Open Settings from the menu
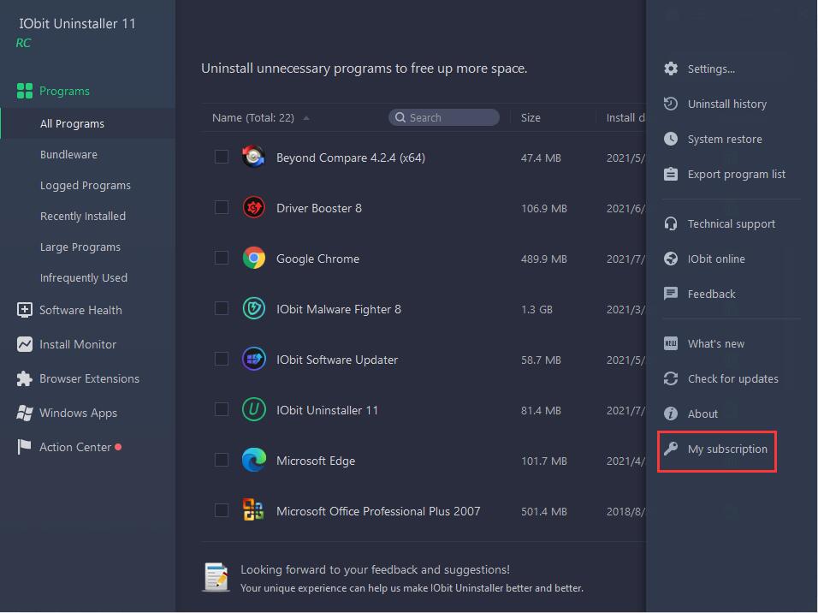 pyautogui.click(x=710, y=68)
